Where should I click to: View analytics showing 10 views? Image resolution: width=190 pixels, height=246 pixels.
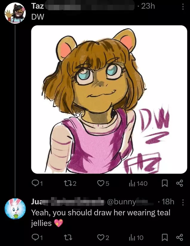point(136,238)
